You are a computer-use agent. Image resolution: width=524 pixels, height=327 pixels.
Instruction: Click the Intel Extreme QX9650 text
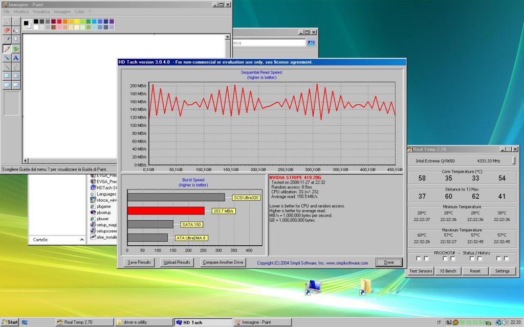435,161
